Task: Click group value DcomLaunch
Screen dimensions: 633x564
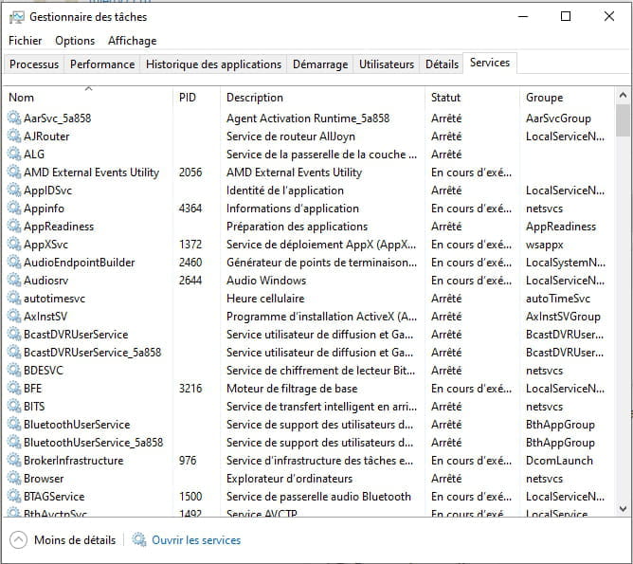Action: [x=559, y=461]
